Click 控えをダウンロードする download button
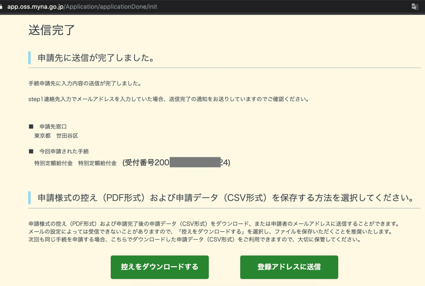 159,267
